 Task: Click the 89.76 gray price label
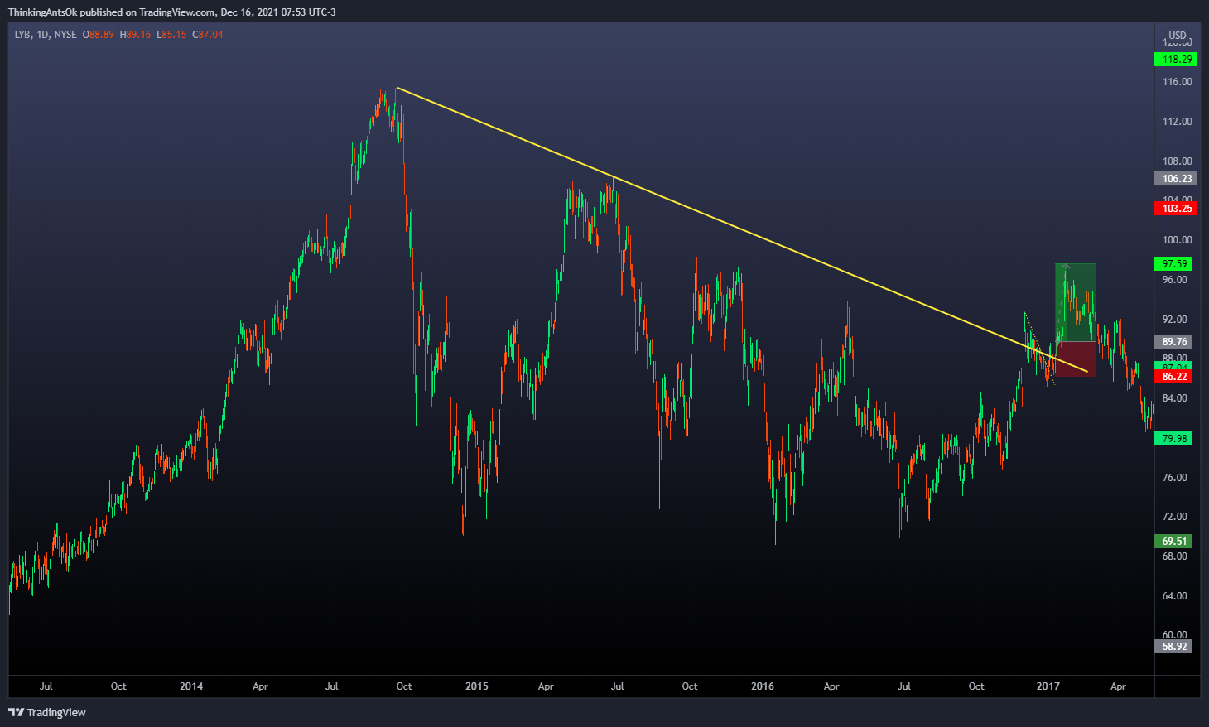[x=1173, y=342]
